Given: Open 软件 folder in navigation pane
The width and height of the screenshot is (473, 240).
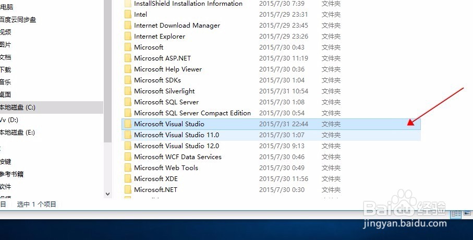Looking at the screenshot, I should click(5, 187).
